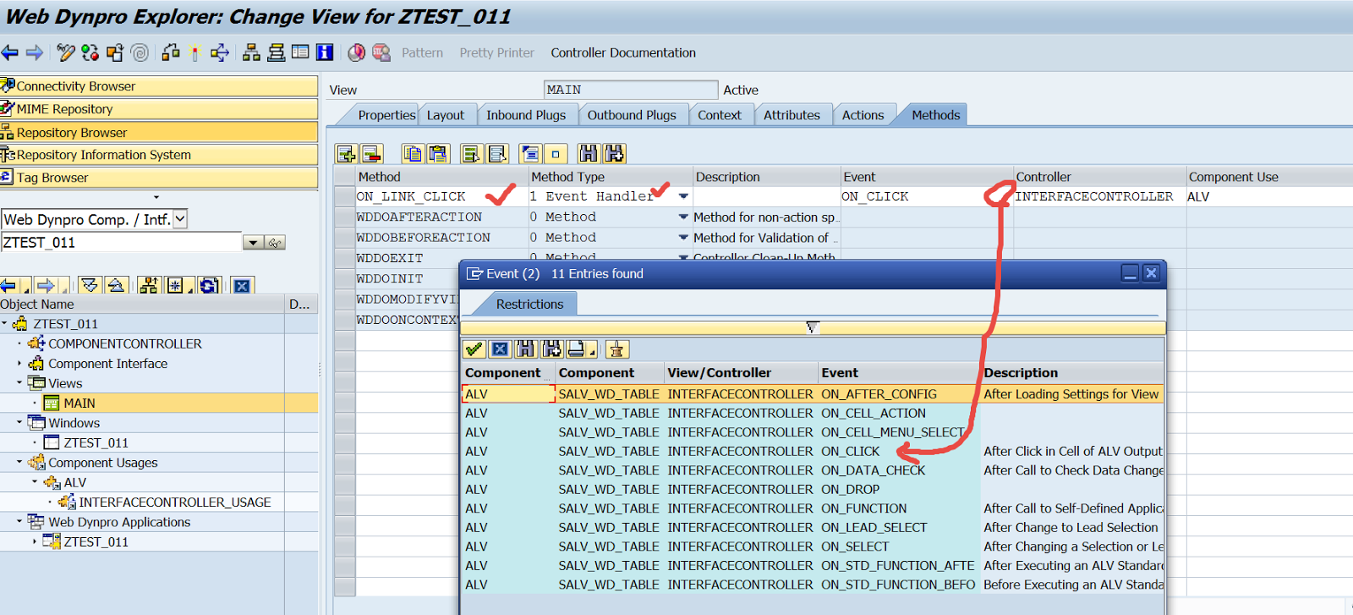
Task: Click the green checkmark in Event dialog
Action: pos(474,349)
